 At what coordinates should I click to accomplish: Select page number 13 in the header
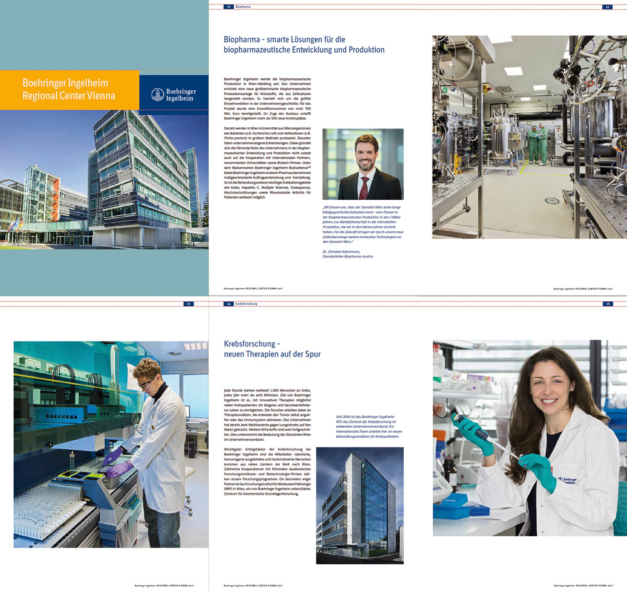tap(608, 7)
